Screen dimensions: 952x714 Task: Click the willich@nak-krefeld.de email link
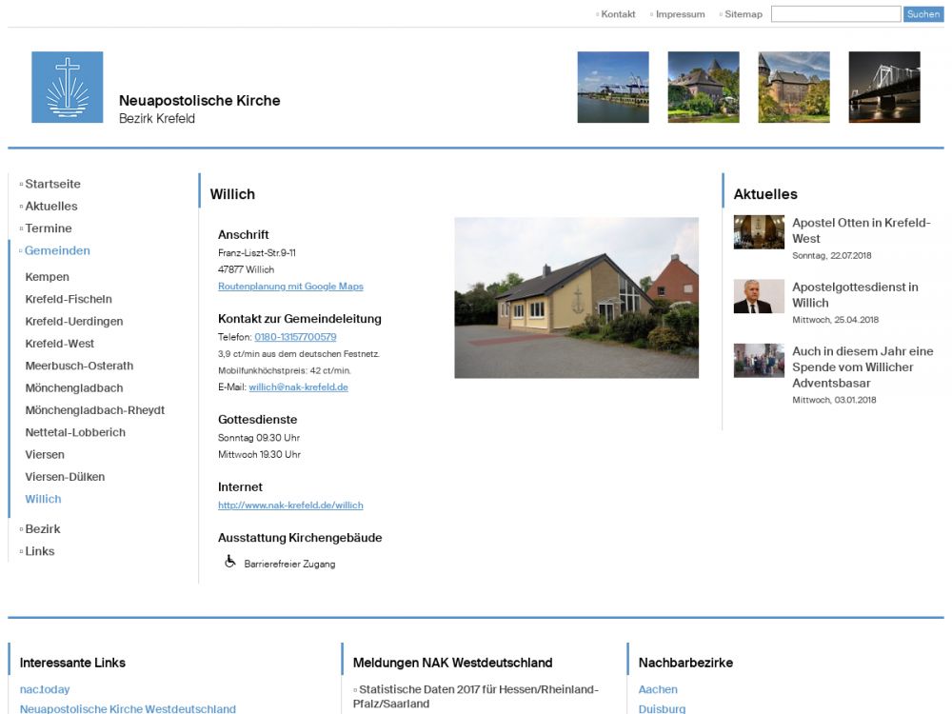[298, 387]
